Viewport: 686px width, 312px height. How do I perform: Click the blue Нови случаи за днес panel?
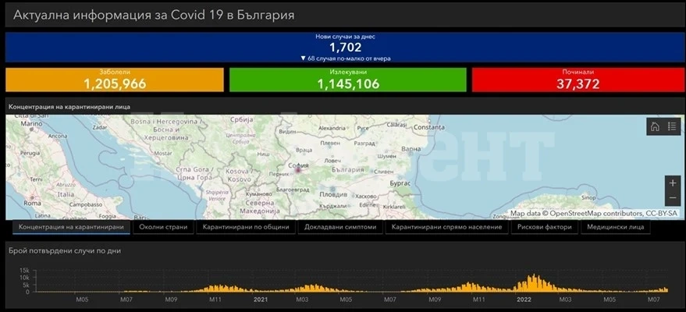tap(345, 48)
